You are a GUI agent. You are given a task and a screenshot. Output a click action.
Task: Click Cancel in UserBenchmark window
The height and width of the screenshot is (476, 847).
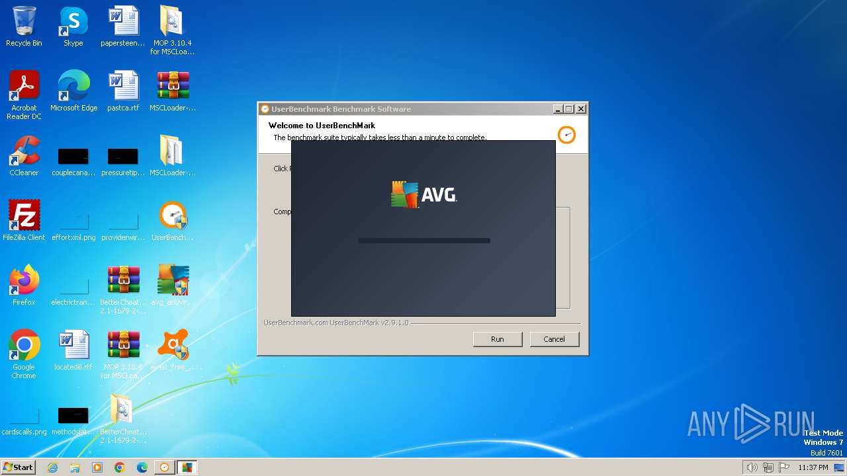555,339
